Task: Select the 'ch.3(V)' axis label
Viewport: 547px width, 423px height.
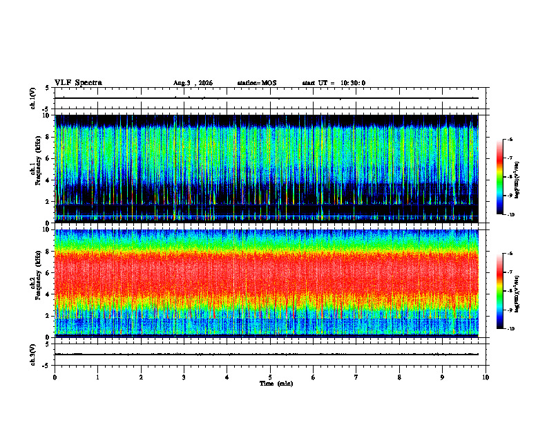Action: tap(33, 355)
